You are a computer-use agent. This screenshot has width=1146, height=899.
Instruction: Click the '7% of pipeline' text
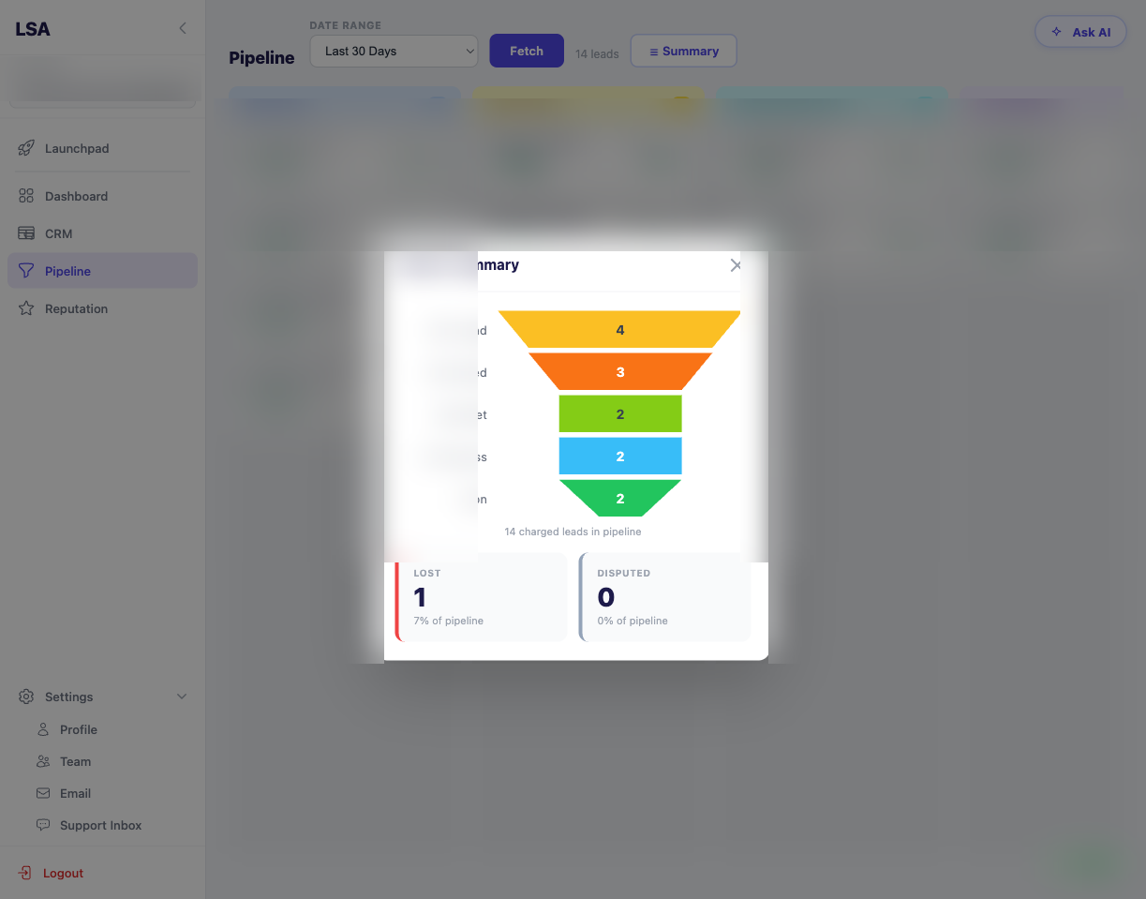pos(449,621)
